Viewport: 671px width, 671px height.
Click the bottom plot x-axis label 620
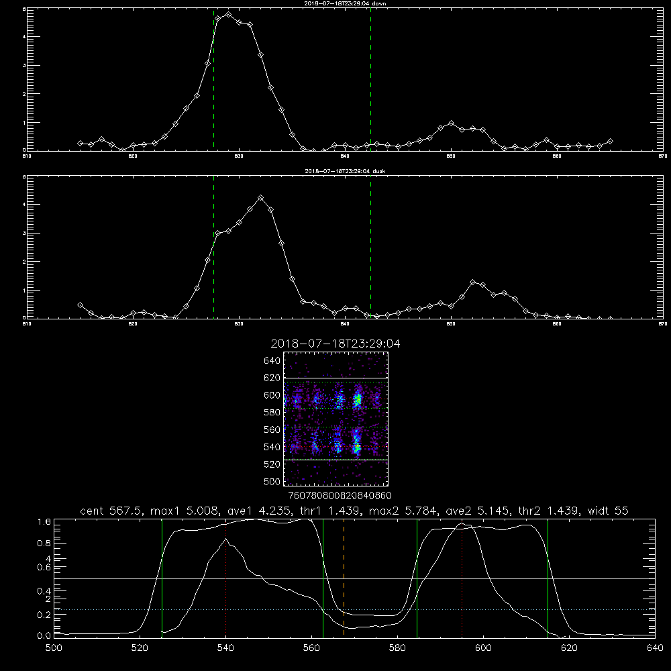(569, 648)
